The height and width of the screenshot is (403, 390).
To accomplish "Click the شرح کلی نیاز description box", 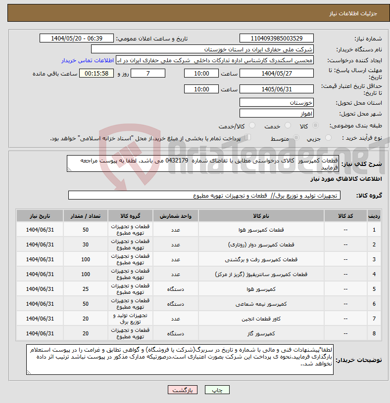I will pos(203,163).
